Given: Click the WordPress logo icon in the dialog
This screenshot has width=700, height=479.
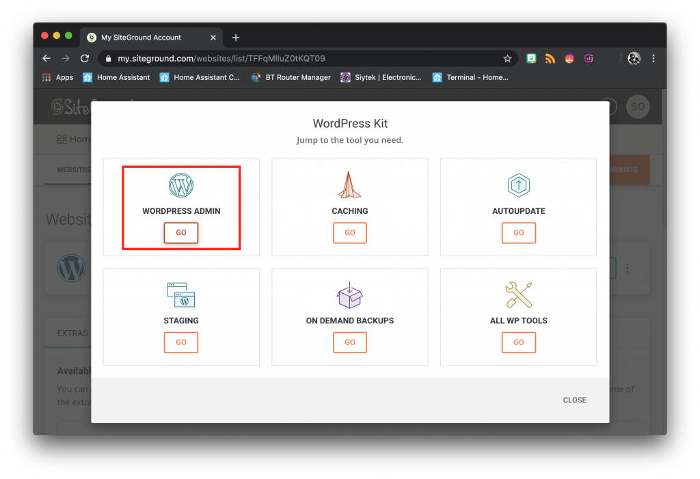Looking at the screenshot, I should (180, 185).
